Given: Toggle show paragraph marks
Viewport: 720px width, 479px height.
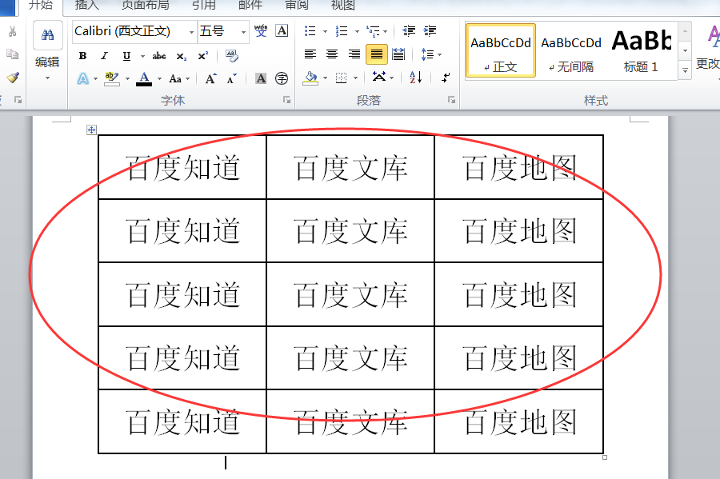Looking at the screenshot, I should [446, 78].
